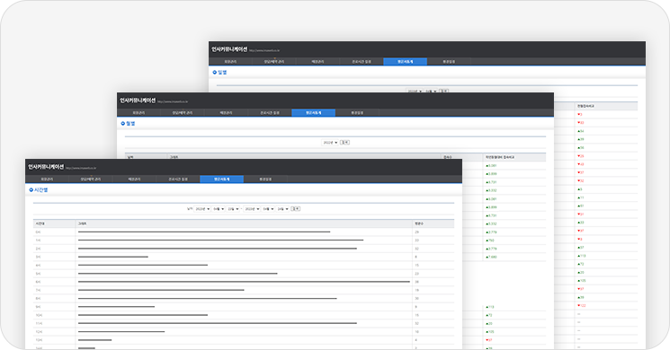Open the end year dropdown in 시간별 window

tap(252, 209)
